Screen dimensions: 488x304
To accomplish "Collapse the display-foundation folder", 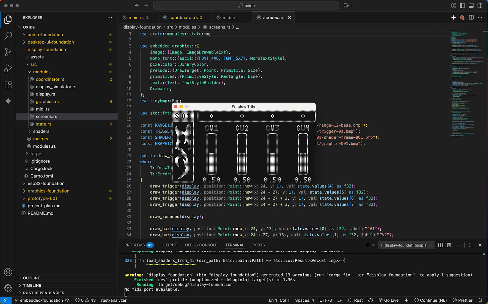I will click(47, 50).
